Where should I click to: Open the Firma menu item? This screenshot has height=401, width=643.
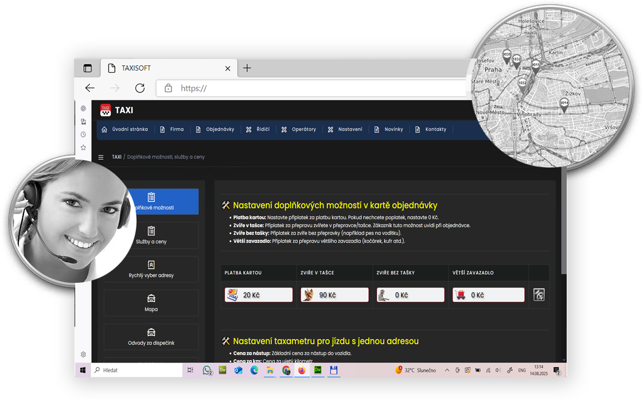172,129
